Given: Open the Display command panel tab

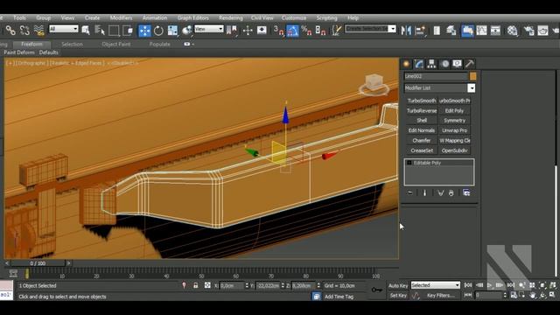Looking at the screenshot, I should point(457,64).
